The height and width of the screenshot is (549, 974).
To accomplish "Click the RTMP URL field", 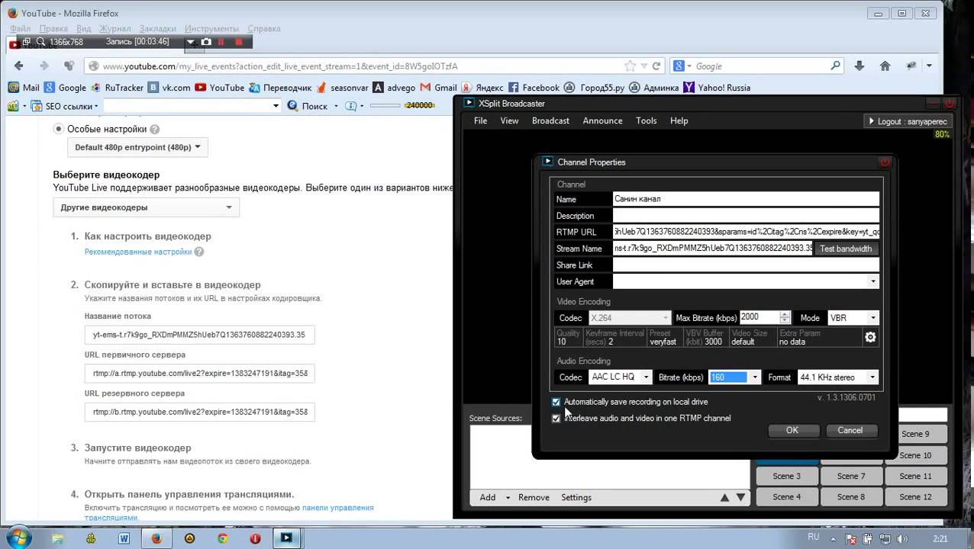I will (x=746, y=232).
